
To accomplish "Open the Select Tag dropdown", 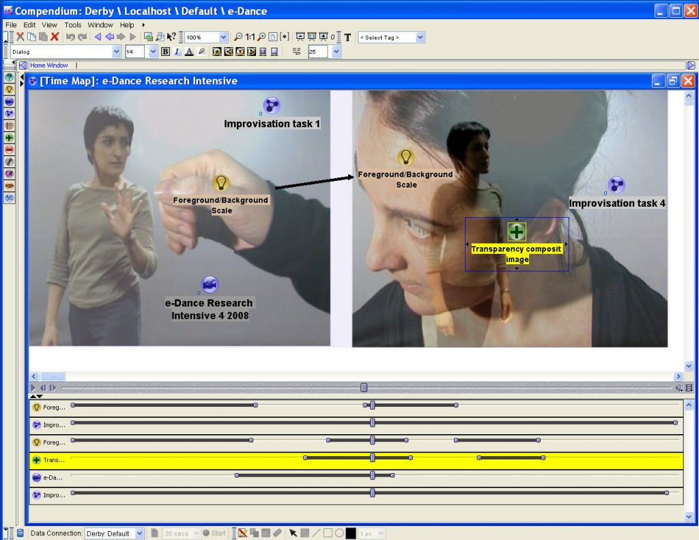I will pyautogui.click(x=420, y=38).
